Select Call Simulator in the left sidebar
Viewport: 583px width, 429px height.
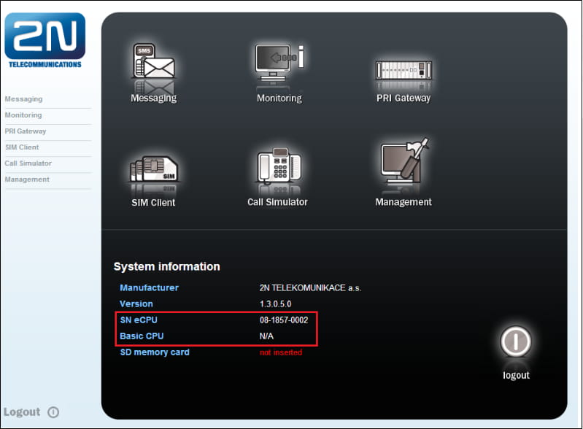tap(28, 163)
